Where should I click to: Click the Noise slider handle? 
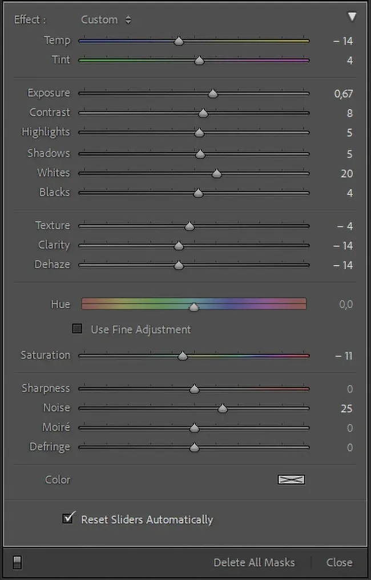click(x=223, y=409)
